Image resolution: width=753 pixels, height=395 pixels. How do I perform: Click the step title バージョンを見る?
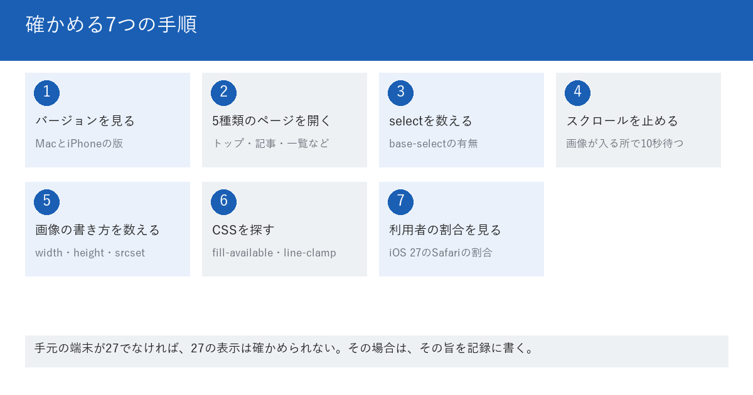pyautogui.click(x=85, y=121)
